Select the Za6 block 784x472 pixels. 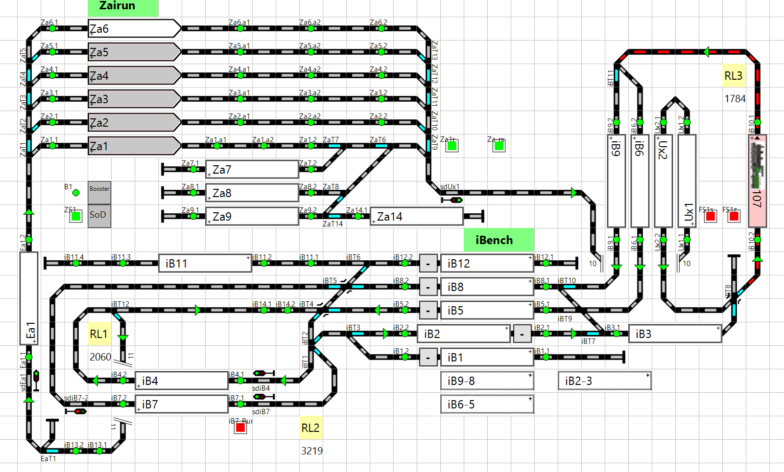tap(134, 29)
